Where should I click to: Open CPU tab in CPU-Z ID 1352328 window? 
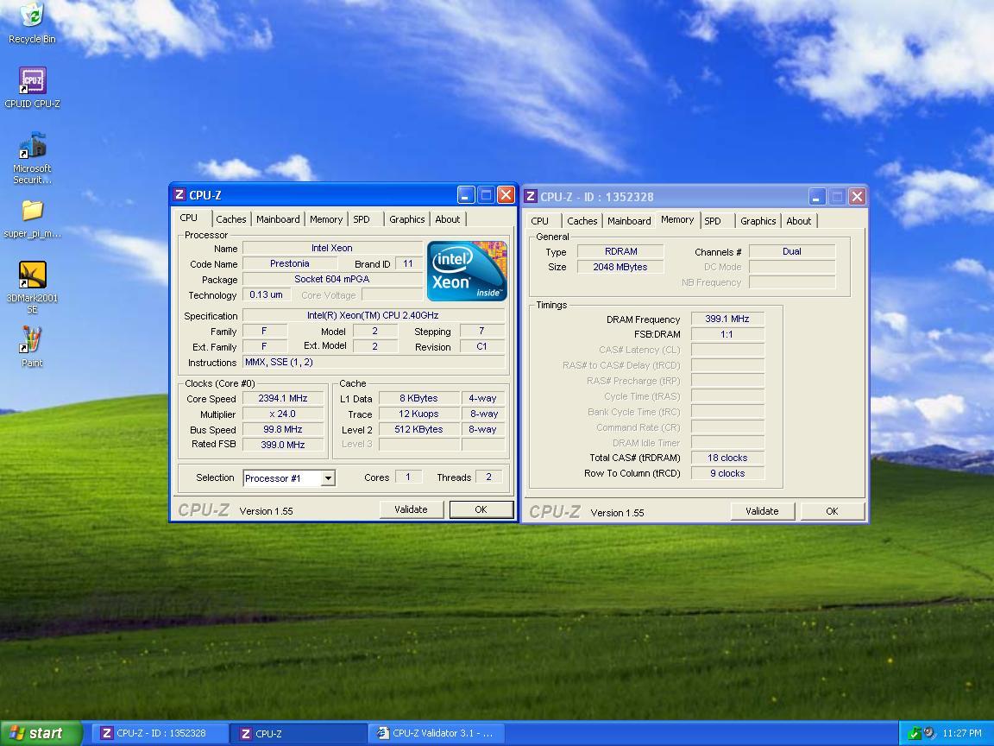(x=540, y=221)
